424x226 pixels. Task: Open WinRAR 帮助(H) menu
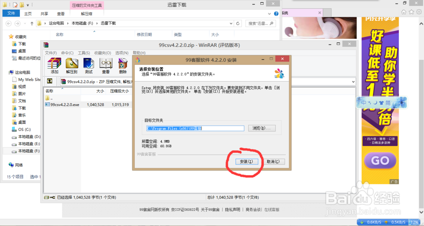139,52
